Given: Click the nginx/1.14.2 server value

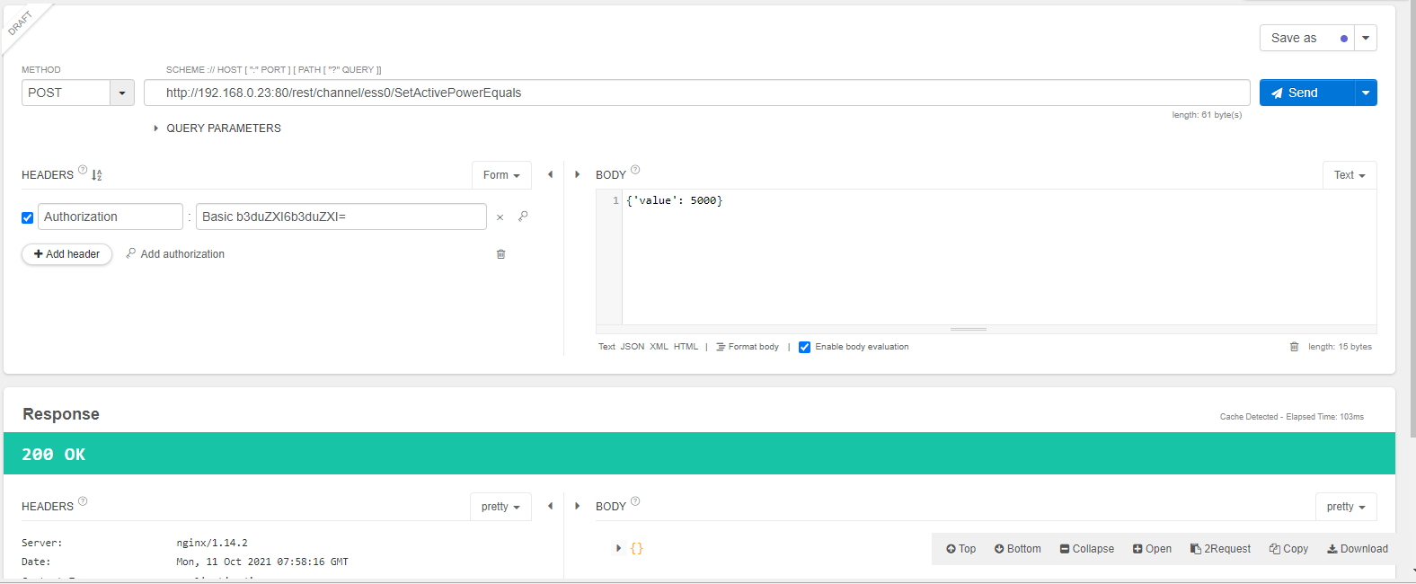Looking at the screenshot, I should (x=212, y=543).
